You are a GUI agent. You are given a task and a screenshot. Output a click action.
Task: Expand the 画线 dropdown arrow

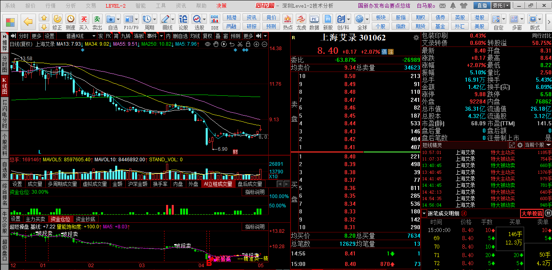pyautogui.click(x=173, y=19)
